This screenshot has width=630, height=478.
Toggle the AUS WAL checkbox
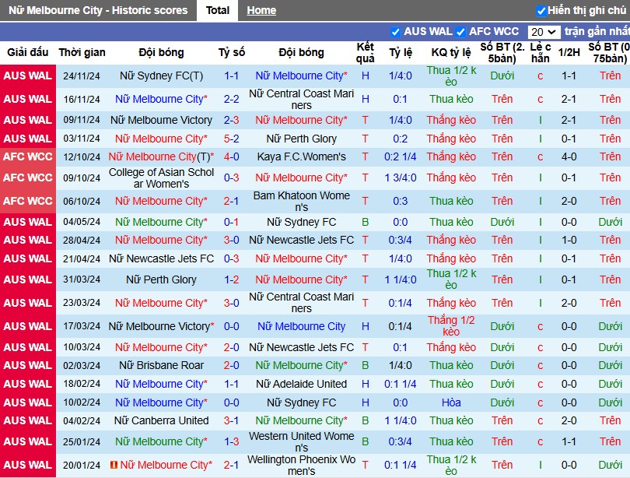395,32
